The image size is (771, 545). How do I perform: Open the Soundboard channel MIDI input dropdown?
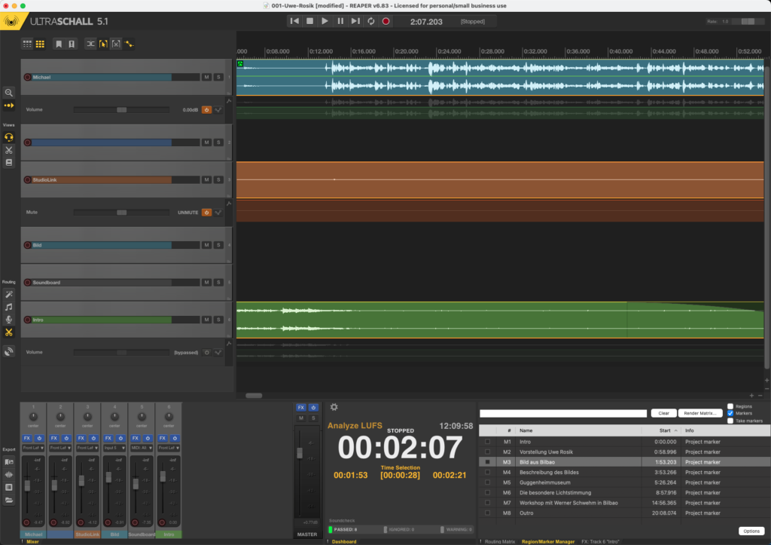pos(141,447)
